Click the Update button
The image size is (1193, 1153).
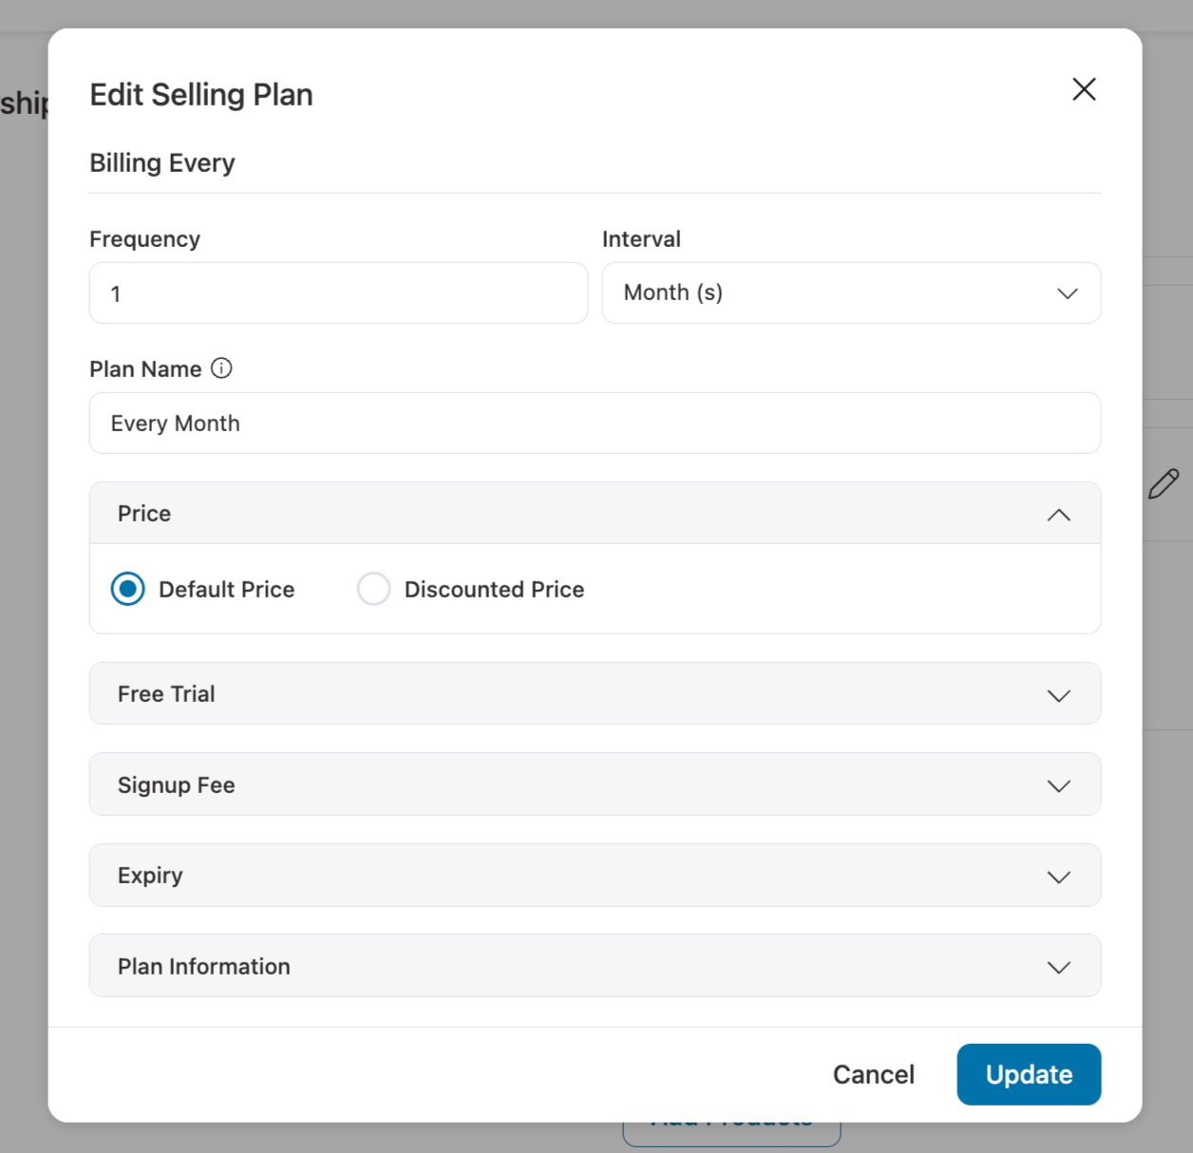coord(1029,1074)
